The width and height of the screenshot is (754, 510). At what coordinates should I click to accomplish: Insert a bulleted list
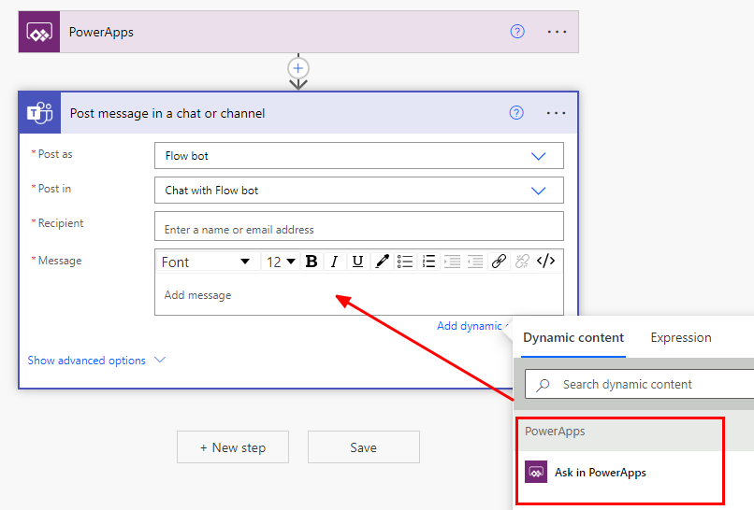(x=405, y=262)
